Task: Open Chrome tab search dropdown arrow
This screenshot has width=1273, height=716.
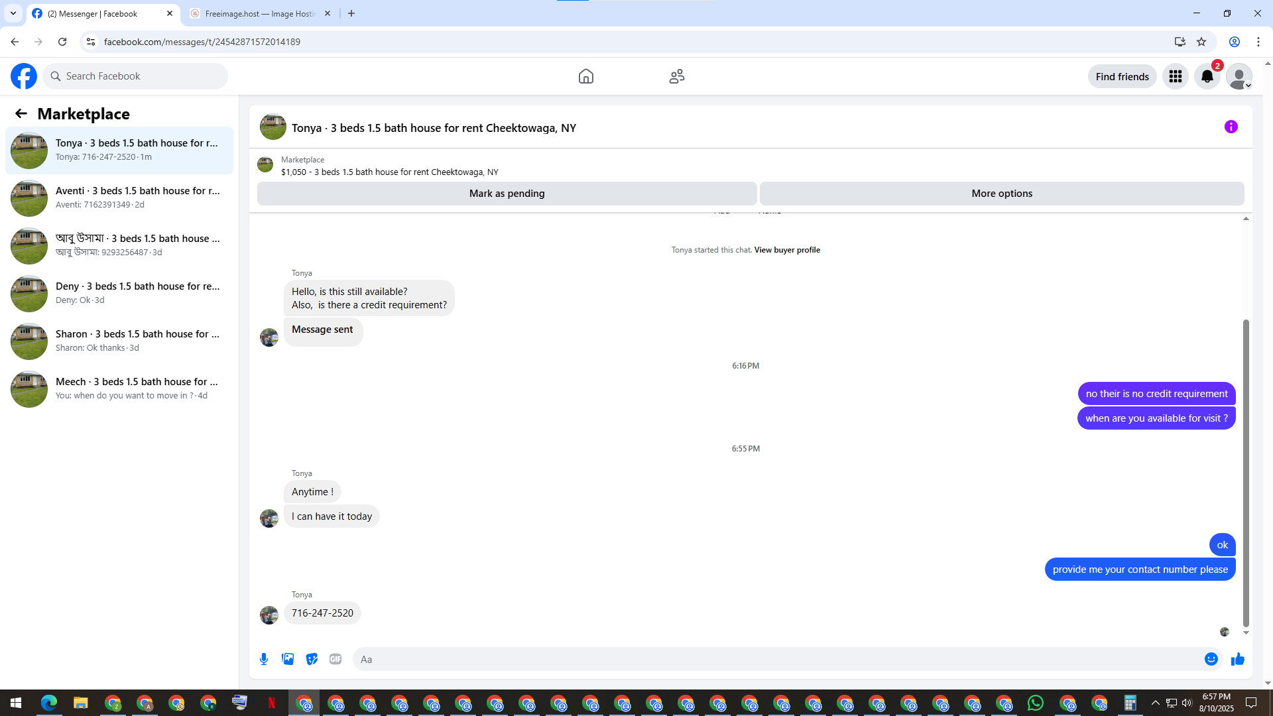Action: pos(13,13)
